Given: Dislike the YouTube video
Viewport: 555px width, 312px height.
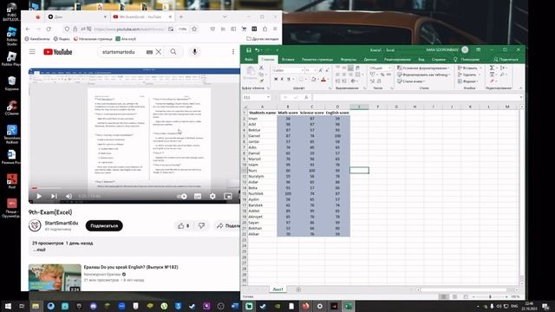Looking at the screenshot, I should click(x=201, y=225).
